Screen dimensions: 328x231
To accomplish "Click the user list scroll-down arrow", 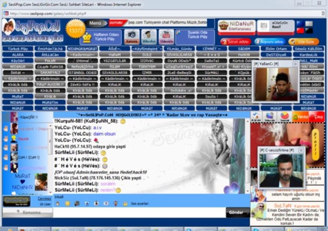I will (50, 192).
